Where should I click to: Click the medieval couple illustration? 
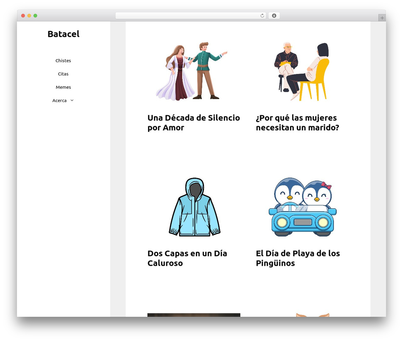pos(192,71)
